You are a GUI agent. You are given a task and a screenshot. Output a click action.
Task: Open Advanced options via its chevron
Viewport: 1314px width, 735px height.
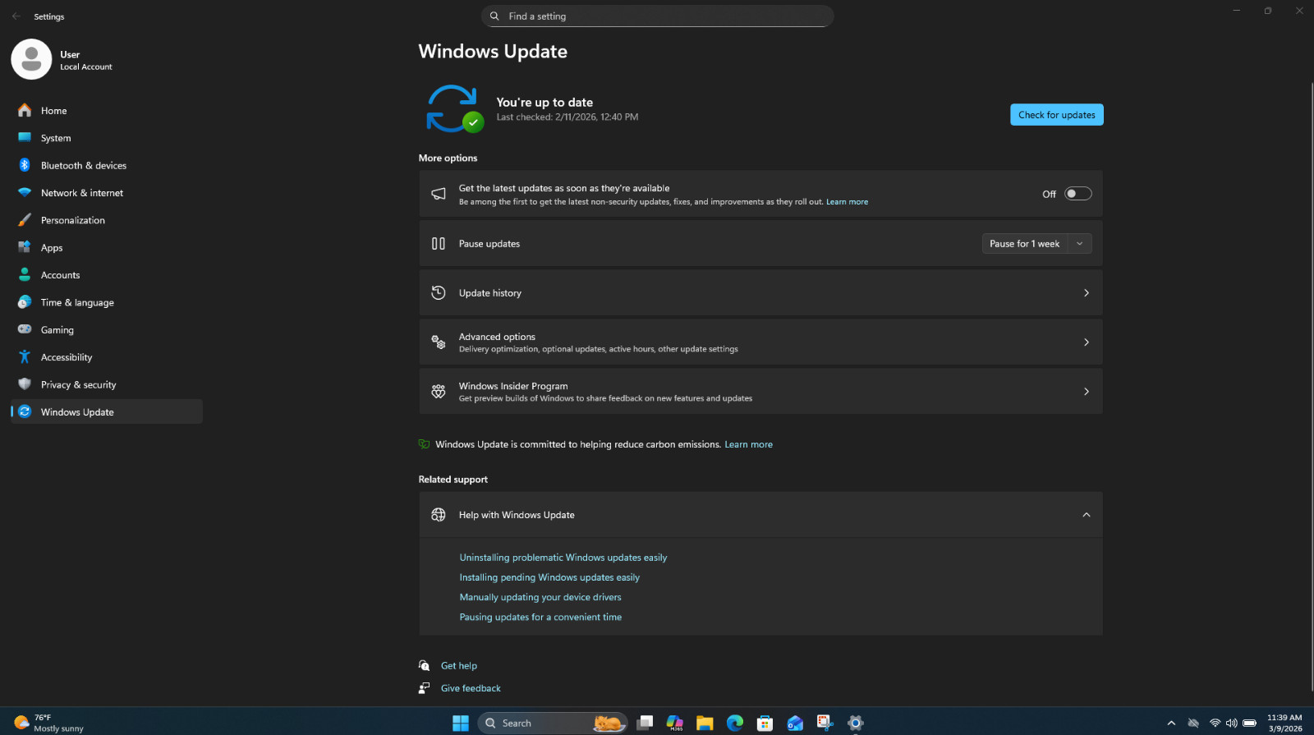(x=1087, y=342)
